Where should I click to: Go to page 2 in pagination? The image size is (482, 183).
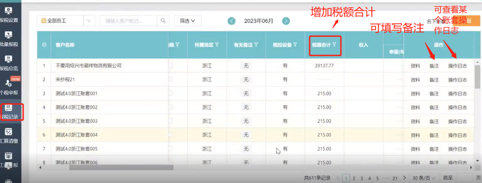(x=354, y=178)
